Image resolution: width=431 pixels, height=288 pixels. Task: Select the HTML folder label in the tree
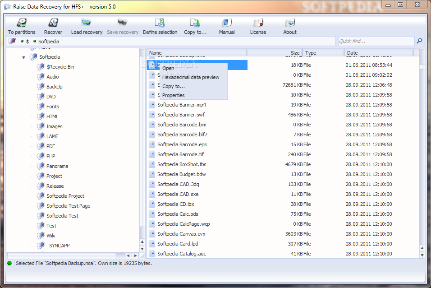[x=52, y=116]
